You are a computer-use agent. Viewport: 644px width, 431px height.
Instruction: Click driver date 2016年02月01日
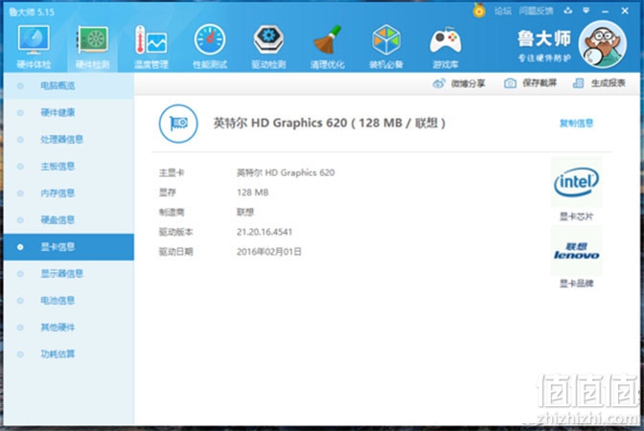[x=269, y=252]
